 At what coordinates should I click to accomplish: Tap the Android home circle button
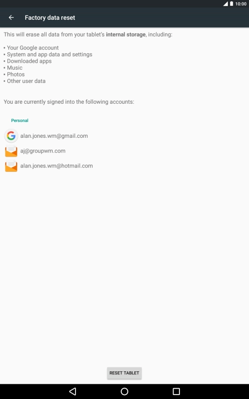[x=124, y=392]
